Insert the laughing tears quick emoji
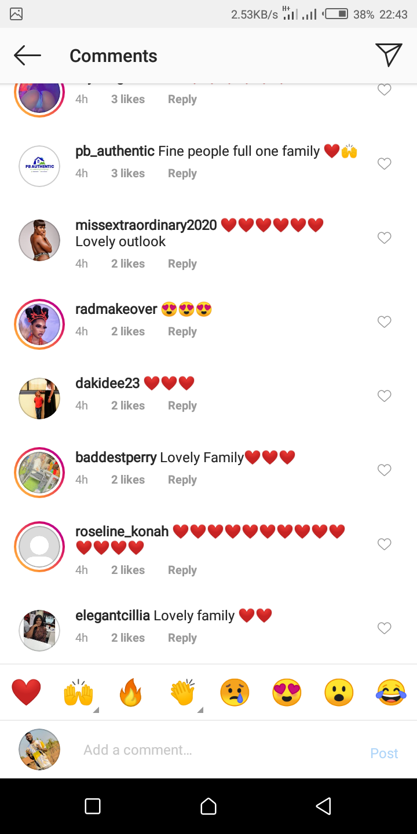Viewport: 417px width, 834px height. click(391, 692)
